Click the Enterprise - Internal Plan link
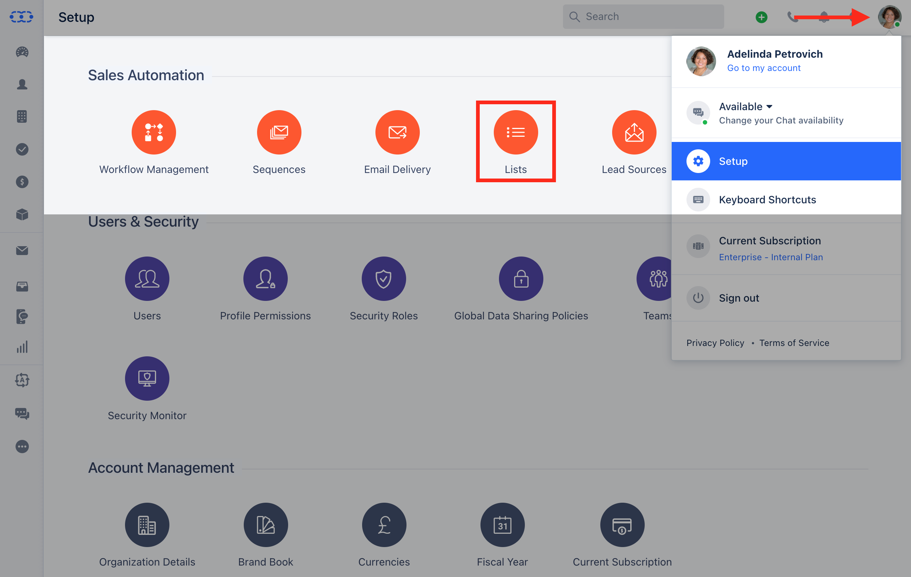This screenshot has width=911, height=577. (x=771, y=257)
